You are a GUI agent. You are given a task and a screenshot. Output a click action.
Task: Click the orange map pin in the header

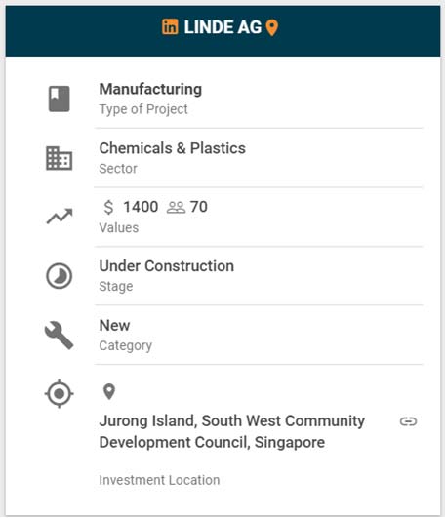tap(272, 27)
